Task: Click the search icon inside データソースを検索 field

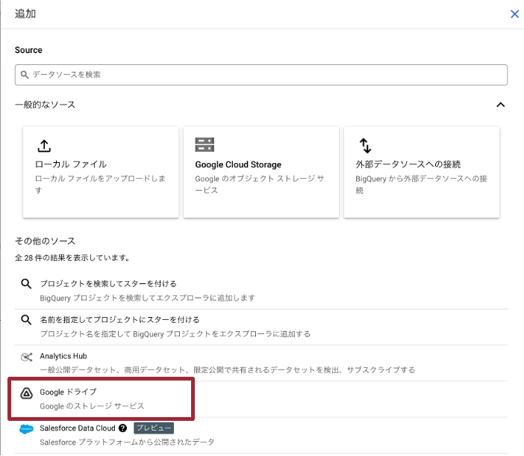Action: 25,75
